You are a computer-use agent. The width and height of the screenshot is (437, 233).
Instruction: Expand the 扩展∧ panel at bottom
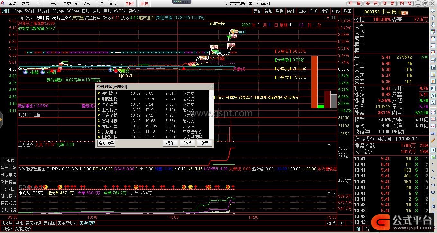6,229
